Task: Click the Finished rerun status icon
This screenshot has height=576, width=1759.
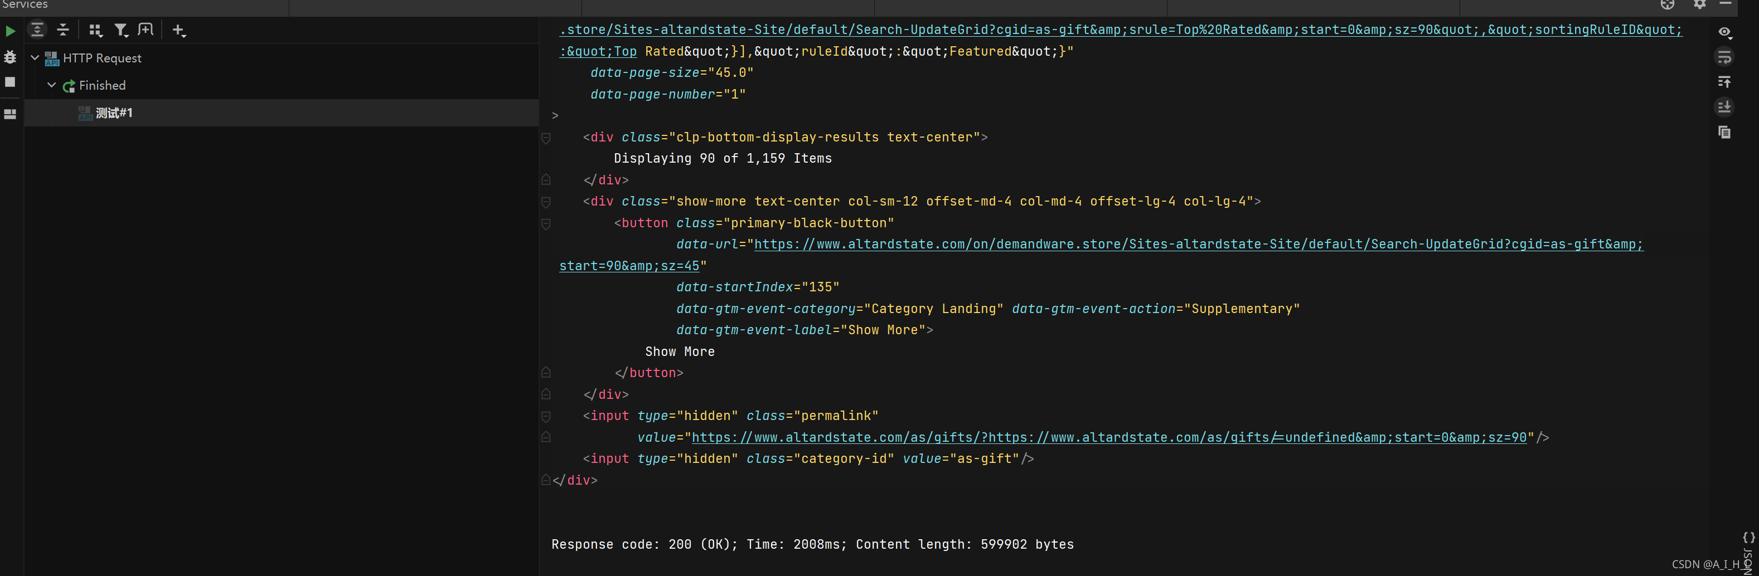Action: tap(69, 86)
